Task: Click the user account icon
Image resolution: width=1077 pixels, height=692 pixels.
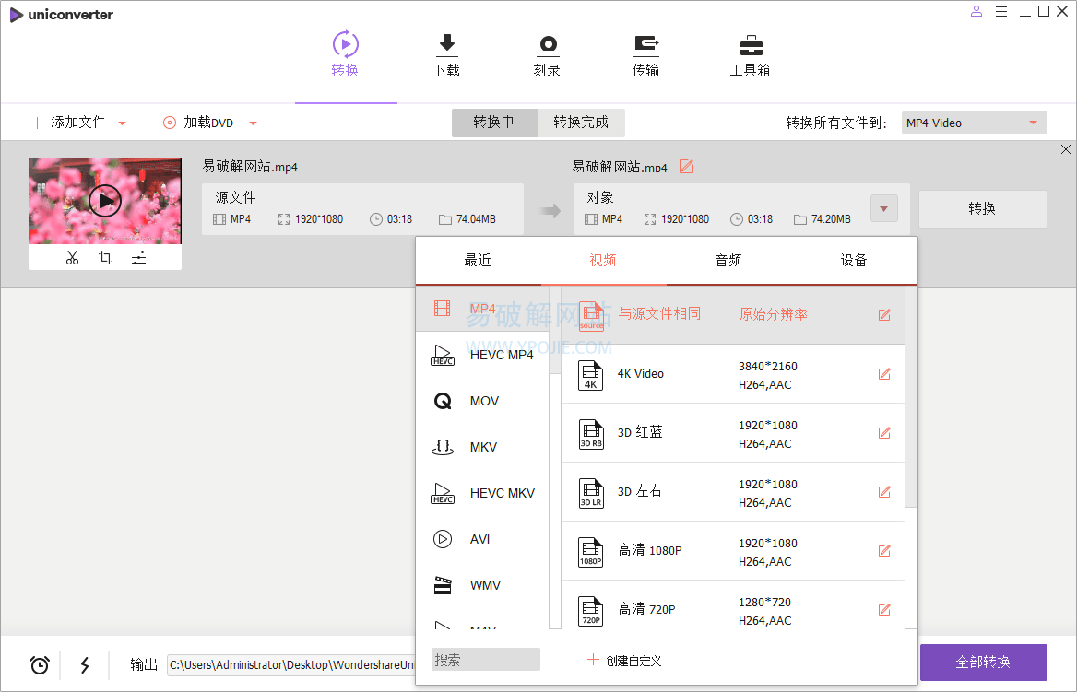Action: tap(976, 12)
